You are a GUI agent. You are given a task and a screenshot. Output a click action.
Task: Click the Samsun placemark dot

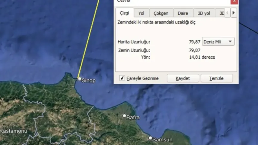click(x=150, y=138)
